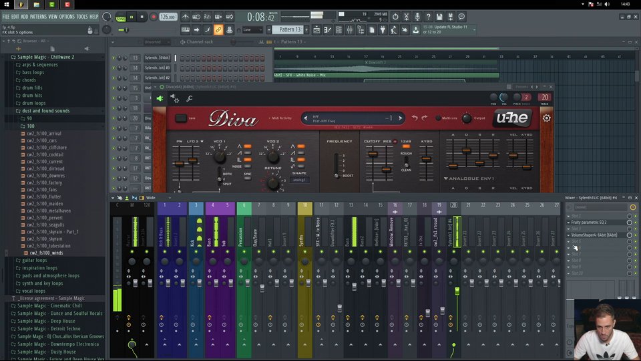
Task: Click the previous preset arrow in Diva
Action: 306,118
